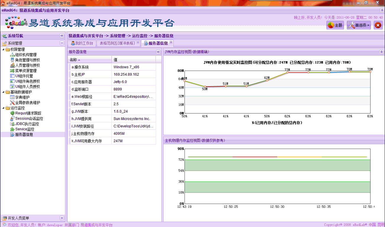Screen dimensions: 385x227
Task: Open 角色管理与授权 tree item
Action: pyautogui.click(x=27, y=60)
